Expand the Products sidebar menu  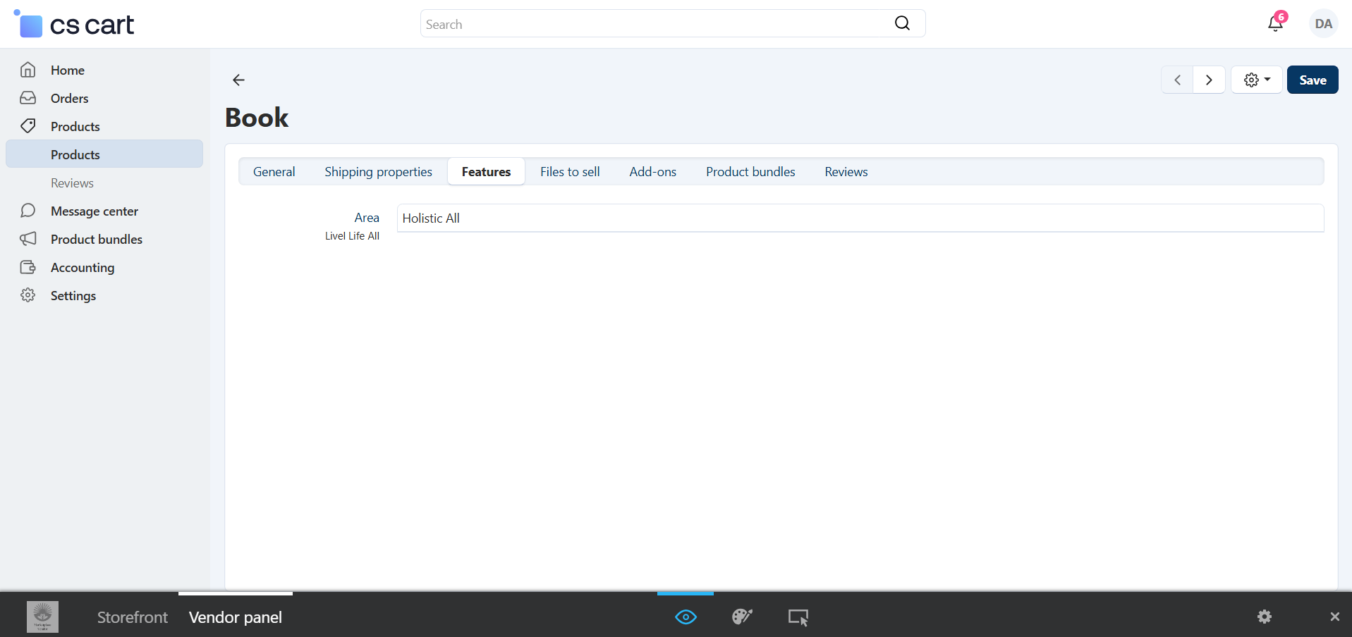[x=75, y=127]
